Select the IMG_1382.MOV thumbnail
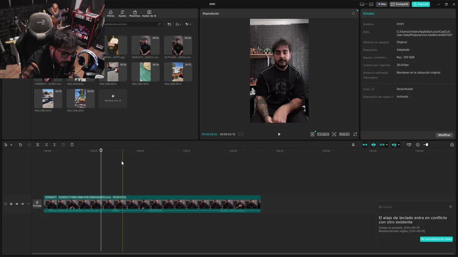This screenshot has width=458, height=257. pos(145,72)
